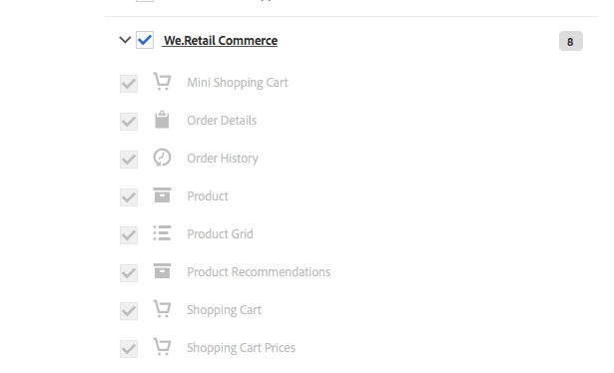Viewport: 614px width, 373px height.
Task: Toggle the Shopping Cart Prices checkbox
Action: pyautogui.click(x=129, y=349)
